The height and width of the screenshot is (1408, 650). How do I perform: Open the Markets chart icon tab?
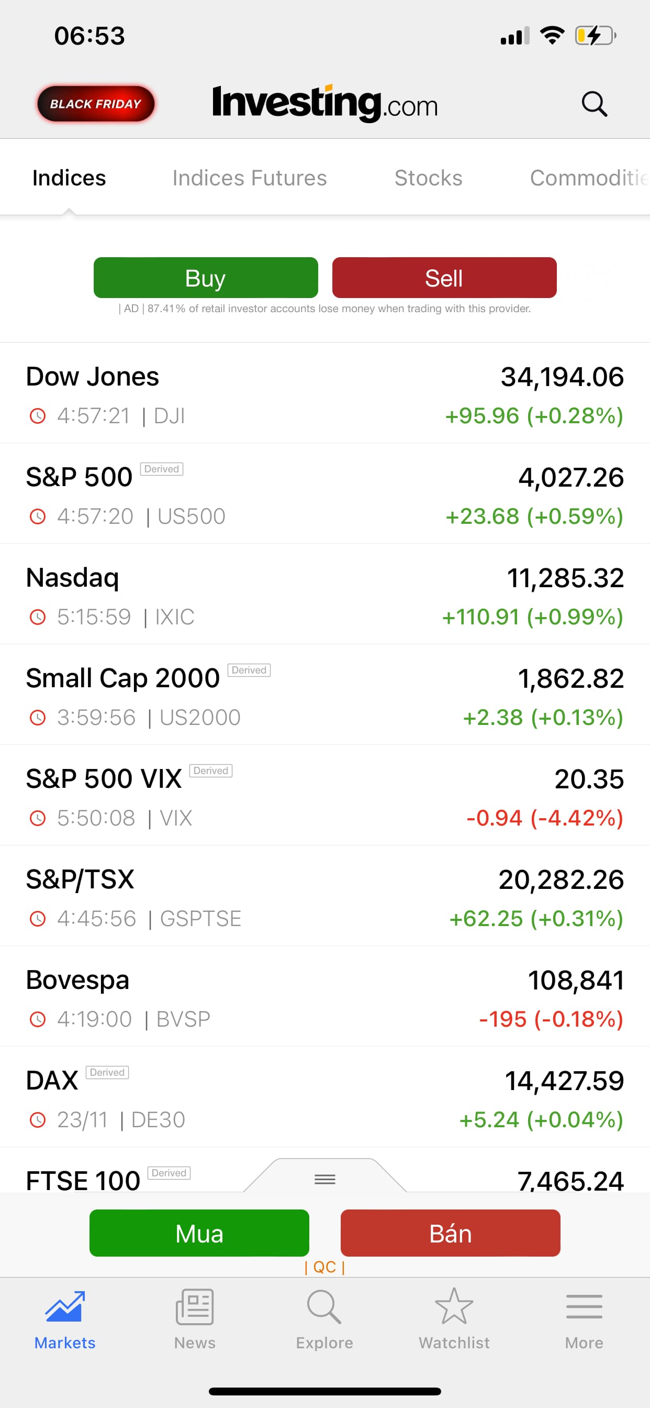(64, 1306)
